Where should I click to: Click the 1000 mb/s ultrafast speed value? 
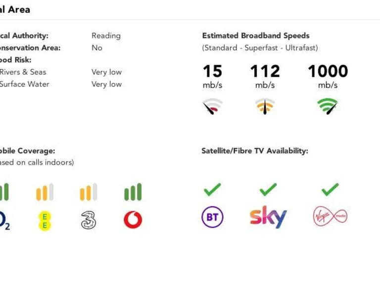tap(328, 71)
